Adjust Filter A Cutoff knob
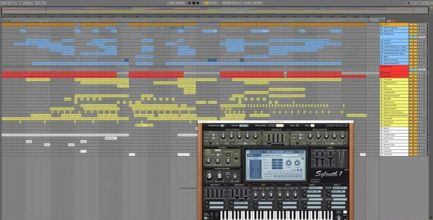The height and width of the screenshot is (220, 433). click(208, 161)
